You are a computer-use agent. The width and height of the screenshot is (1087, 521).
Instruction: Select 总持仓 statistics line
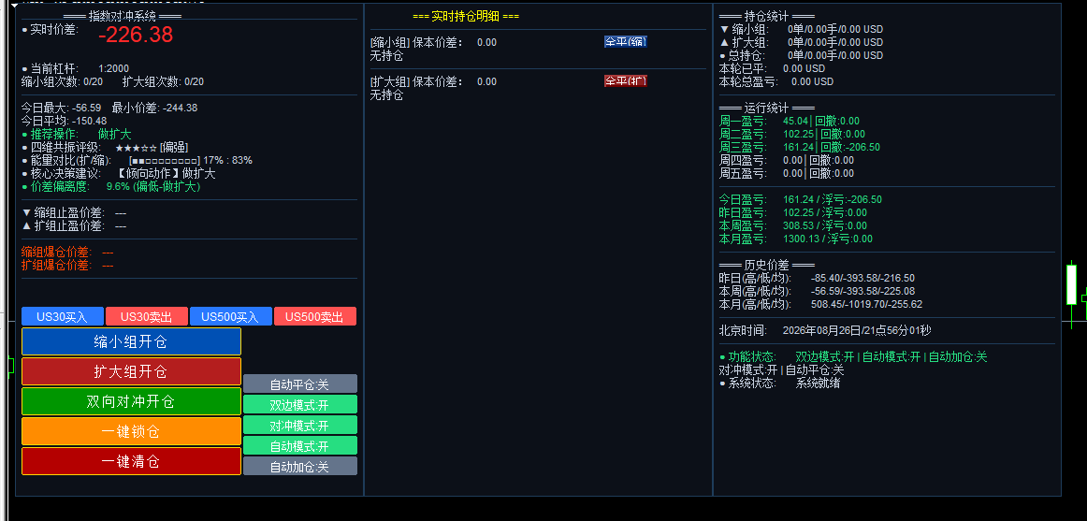[x=802, y=55]
